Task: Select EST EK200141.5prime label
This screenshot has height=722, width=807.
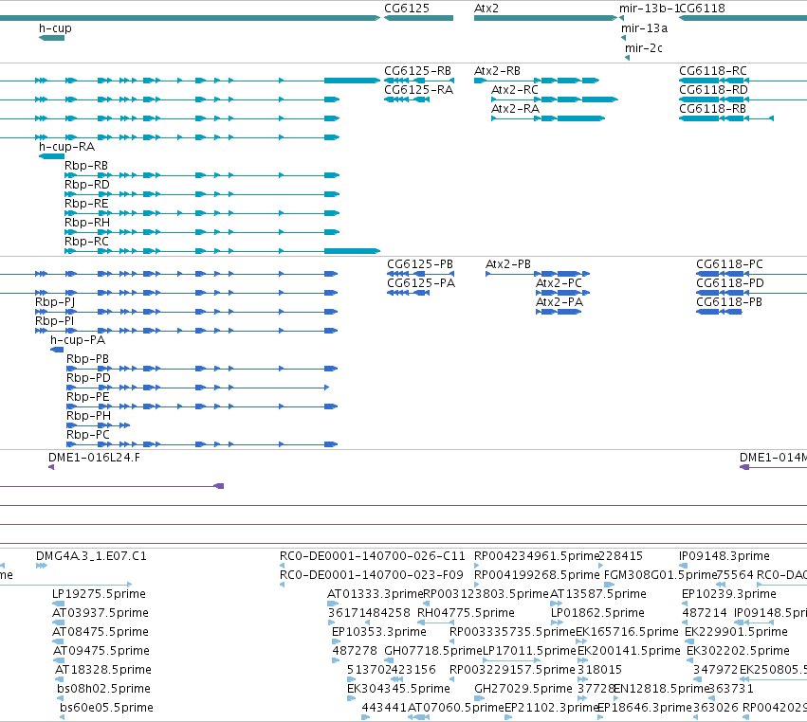Action: point(629,651)
